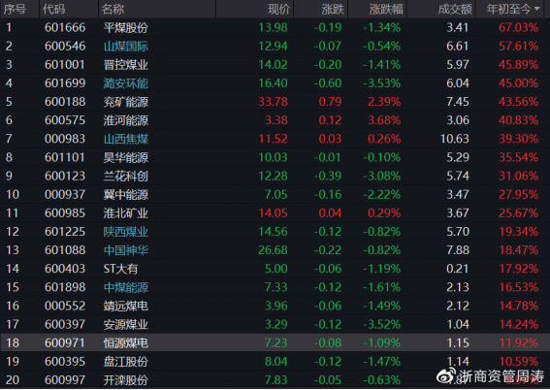Select the 平煤股份 stock name
550x390 pixels.
126,28
